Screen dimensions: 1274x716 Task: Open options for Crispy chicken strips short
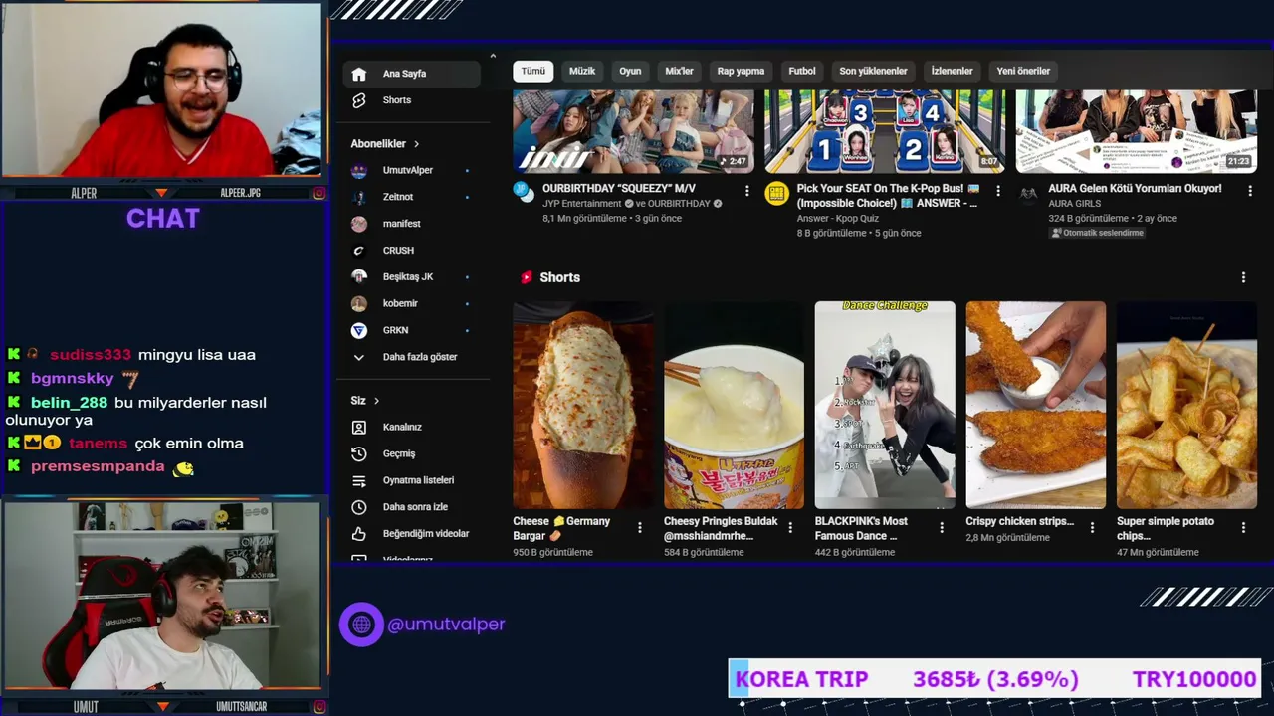point(1092,527)
